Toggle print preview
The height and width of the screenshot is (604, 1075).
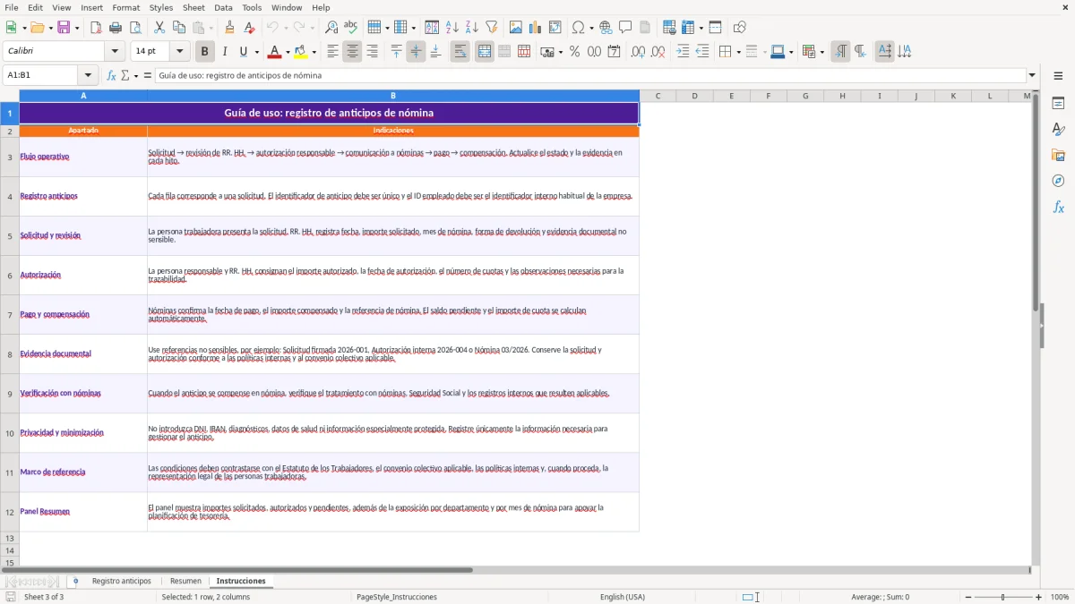pyautogui.click(x=135, y=28)
